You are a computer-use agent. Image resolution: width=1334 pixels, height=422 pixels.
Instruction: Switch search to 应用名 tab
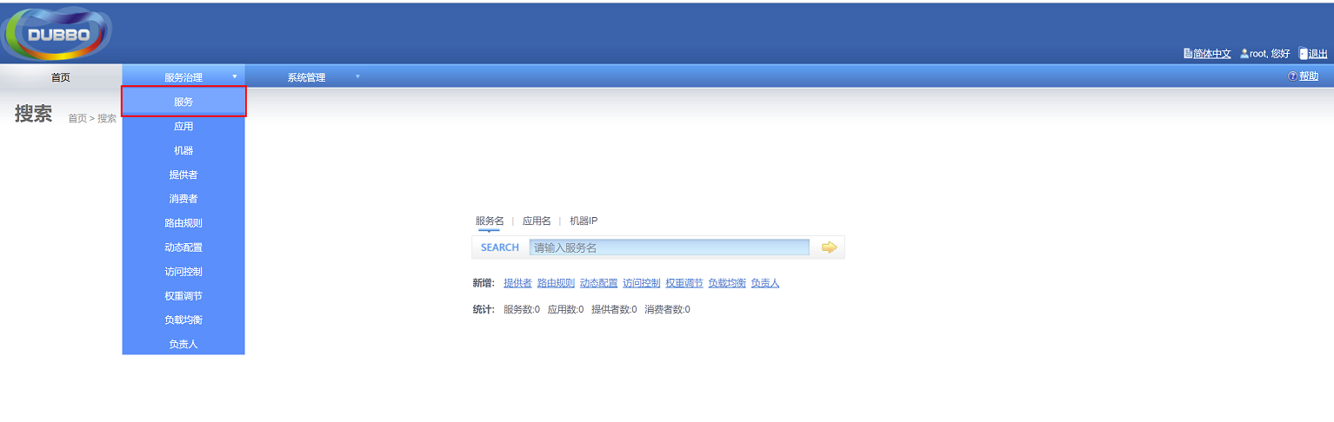pyautogui.click(x=537, y=221)
